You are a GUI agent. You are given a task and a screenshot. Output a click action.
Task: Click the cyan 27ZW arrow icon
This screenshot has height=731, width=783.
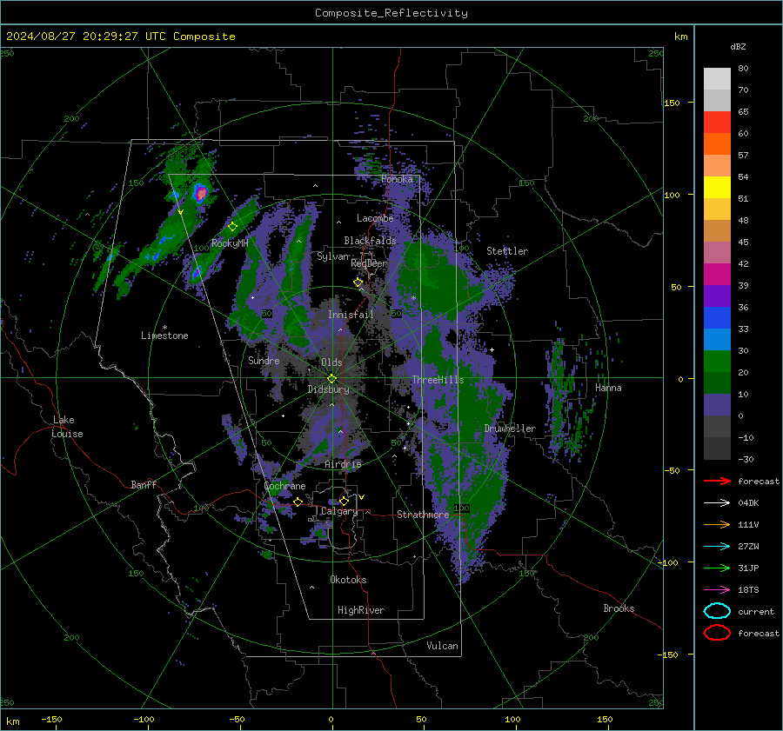point(717,547)
